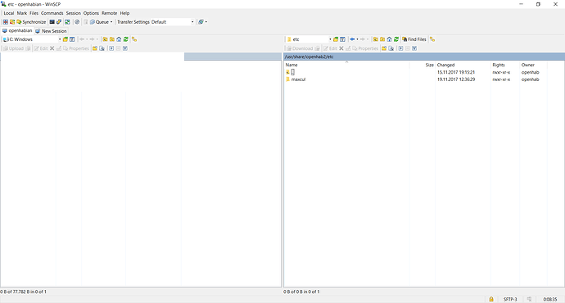Click the /usr/share/openhab2/etc path bar

point(424,57)
